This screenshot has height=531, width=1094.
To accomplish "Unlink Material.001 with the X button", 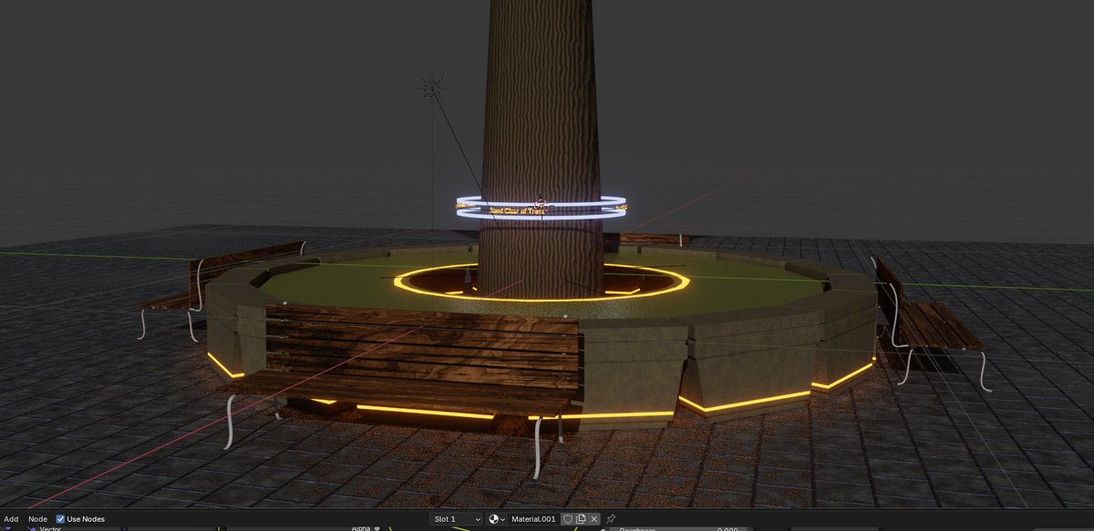I will click(x=594, y=519).
